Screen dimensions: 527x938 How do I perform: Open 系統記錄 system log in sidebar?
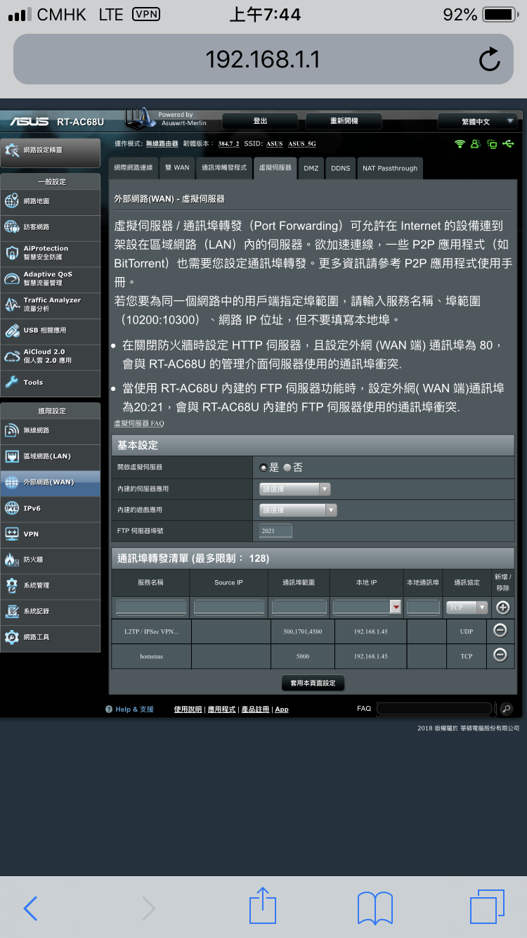coord(51,611)
